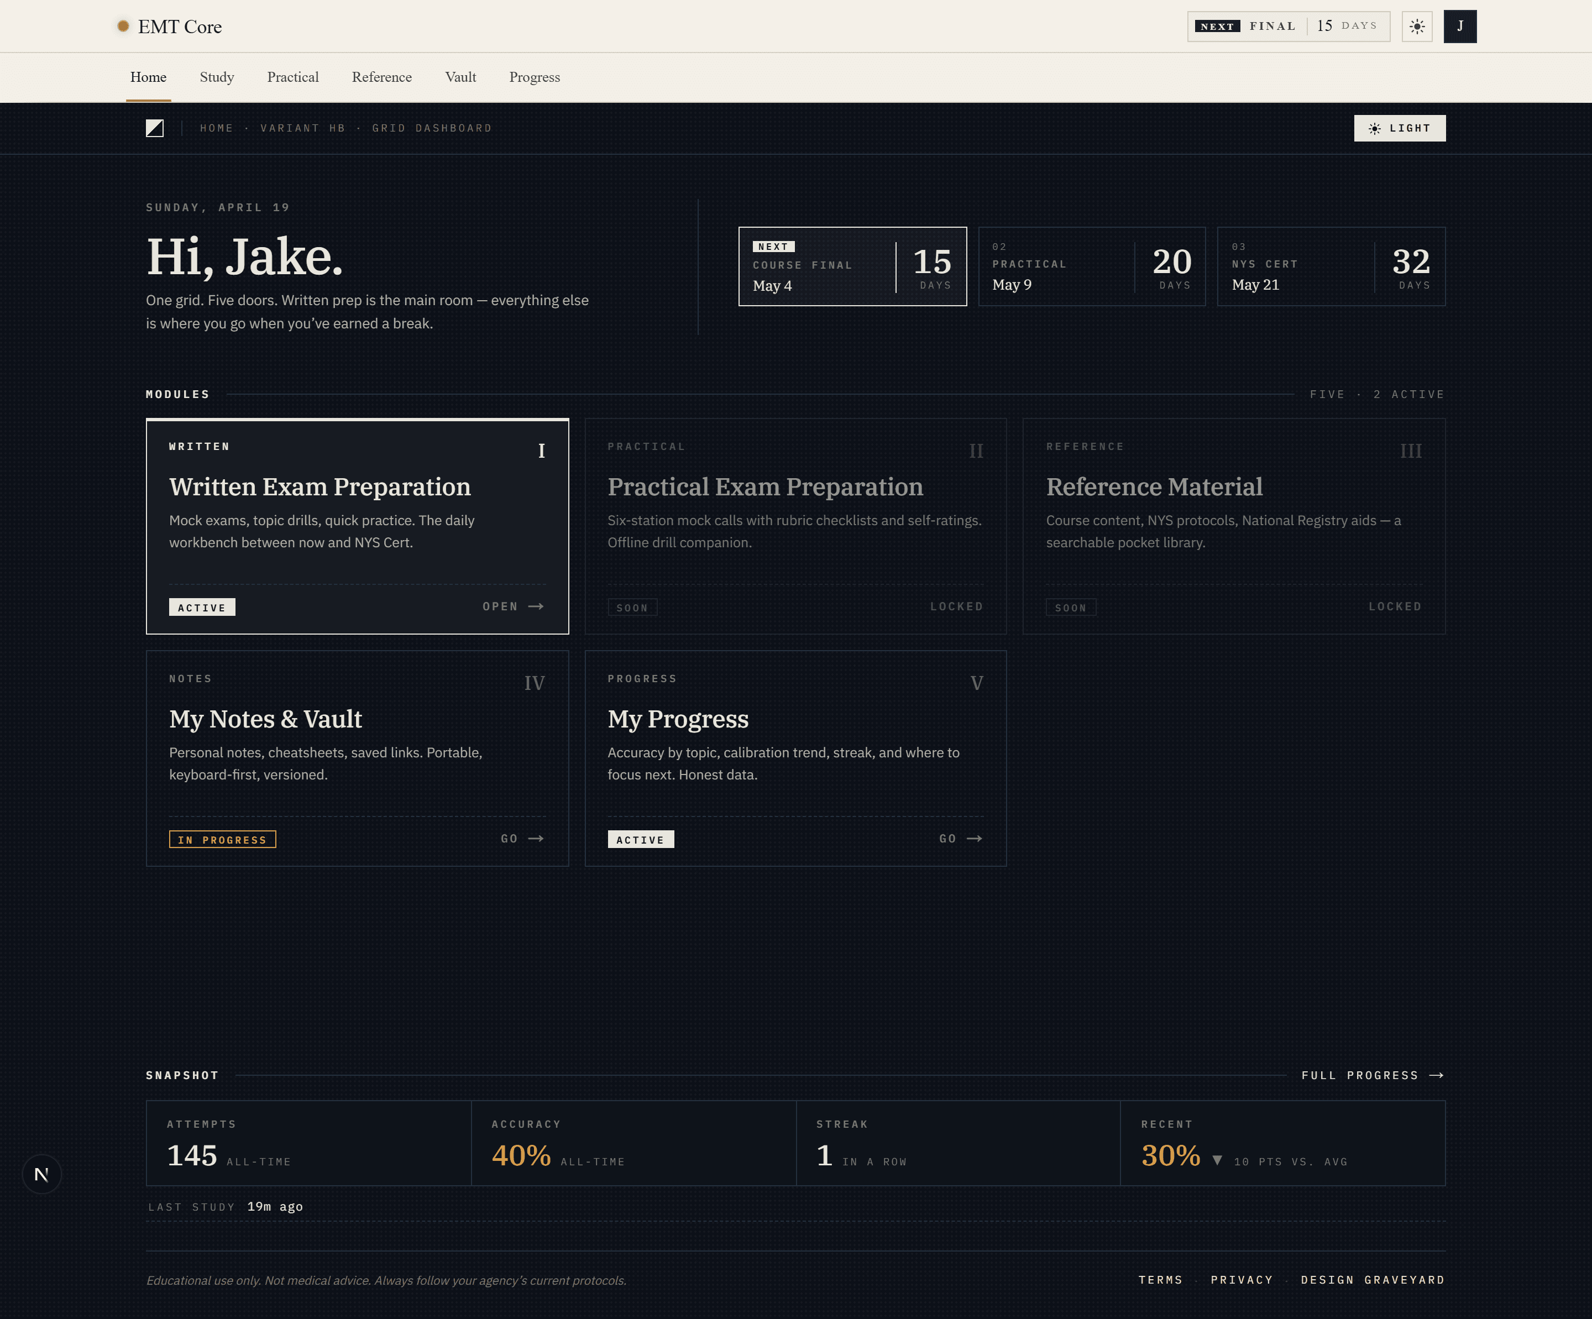Screen dimensions: 1592x1319
Task: Click the VARIANT HB breadcrumb
Action: 303,128
